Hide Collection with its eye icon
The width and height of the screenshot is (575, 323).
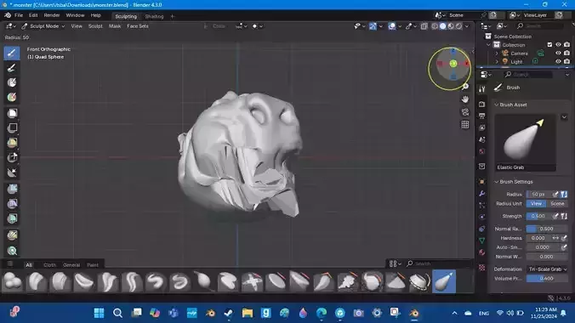click(558, 45)
